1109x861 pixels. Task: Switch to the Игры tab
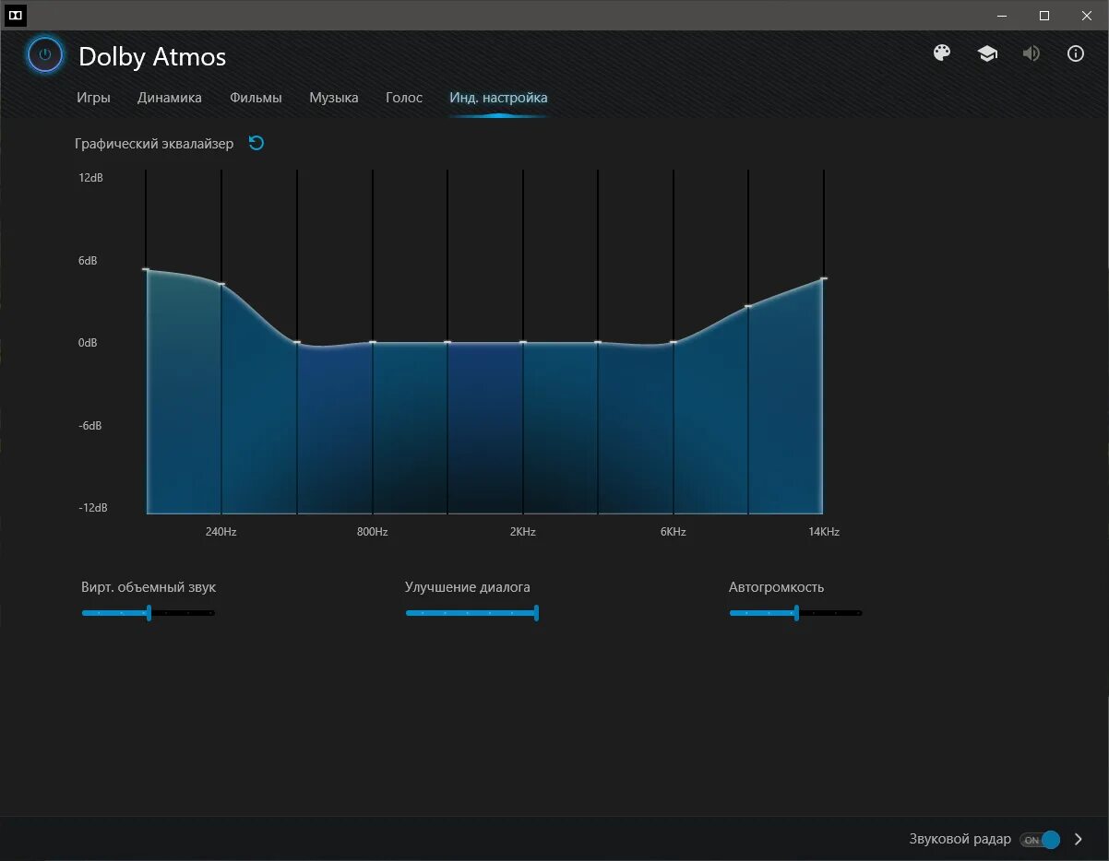click(x=94, y=98)
